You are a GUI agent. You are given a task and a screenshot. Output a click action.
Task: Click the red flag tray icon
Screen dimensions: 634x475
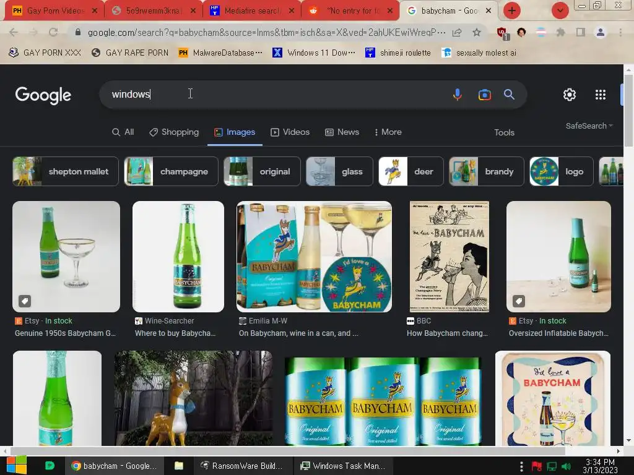(537, 466)
